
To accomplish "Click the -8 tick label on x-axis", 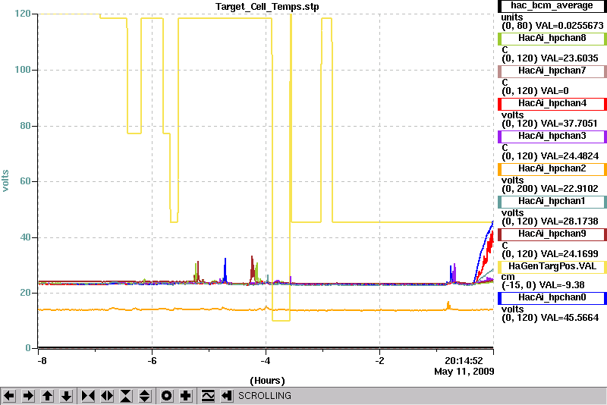I will [x=42, y=361].
